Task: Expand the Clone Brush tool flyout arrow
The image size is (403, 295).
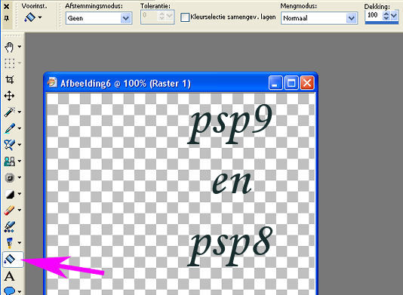Action: [20, 161]
